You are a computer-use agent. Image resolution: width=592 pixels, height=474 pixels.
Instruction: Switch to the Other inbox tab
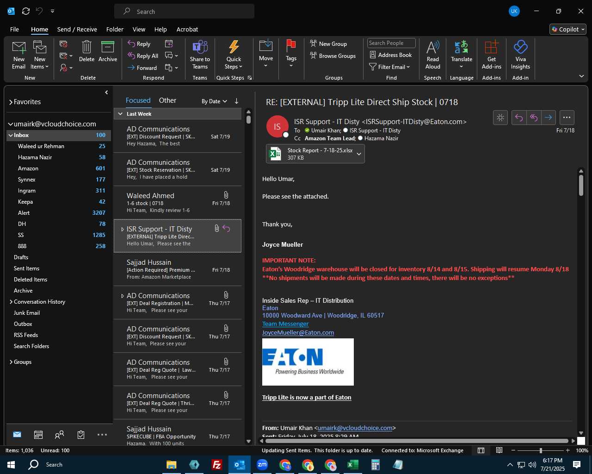coord(167,100)
